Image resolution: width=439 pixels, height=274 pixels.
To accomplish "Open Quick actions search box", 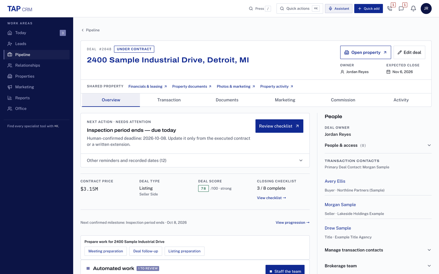I will pyautogui.click(x=300, y=9).
